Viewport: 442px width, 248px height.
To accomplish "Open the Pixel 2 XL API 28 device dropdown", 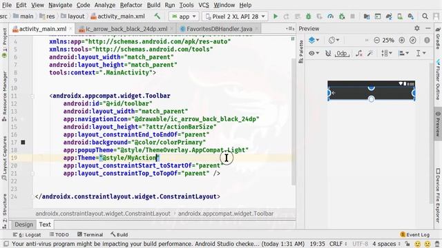I will [x=235, y=17].
